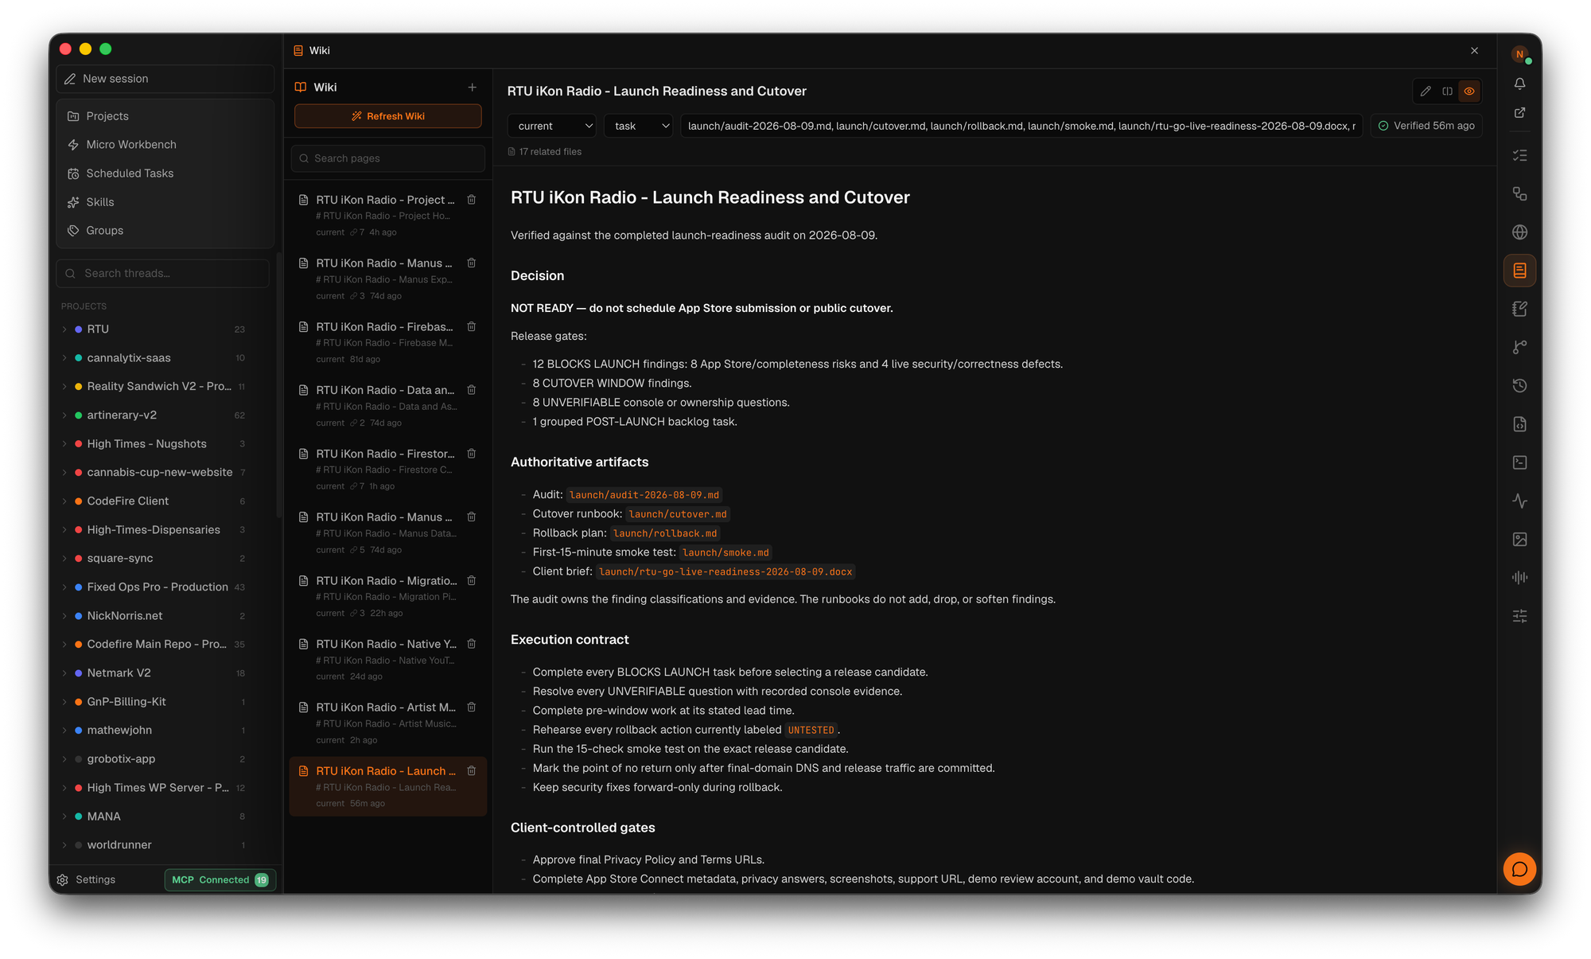Delete the RTU iKon Radio - Native Y... page

coord(472,644)
